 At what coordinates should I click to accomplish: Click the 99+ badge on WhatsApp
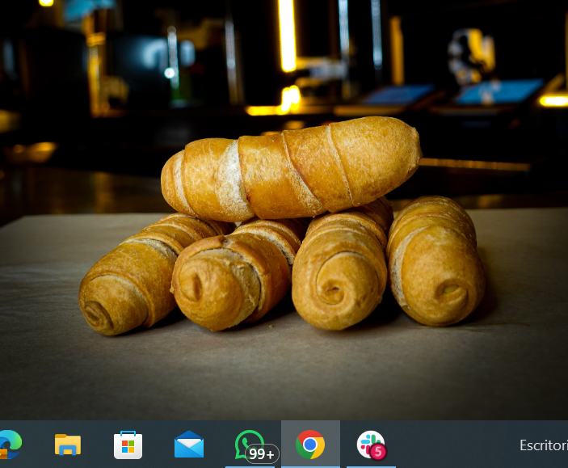click(263, 454)
